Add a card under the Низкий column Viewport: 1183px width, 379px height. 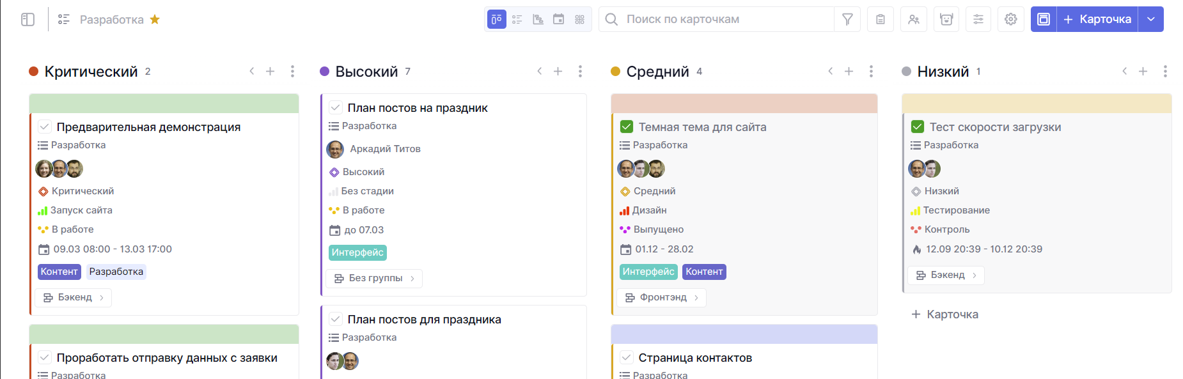tap(945, 314)
